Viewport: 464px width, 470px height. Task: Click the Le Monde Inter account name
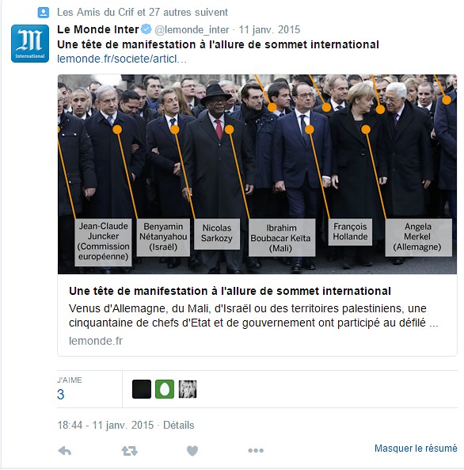(x=98, y=29)
